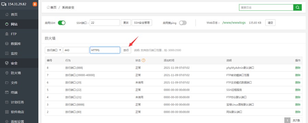Click the SSH安全管理 button
This screenshot has height=123, width=308.
tap(142, 23)
